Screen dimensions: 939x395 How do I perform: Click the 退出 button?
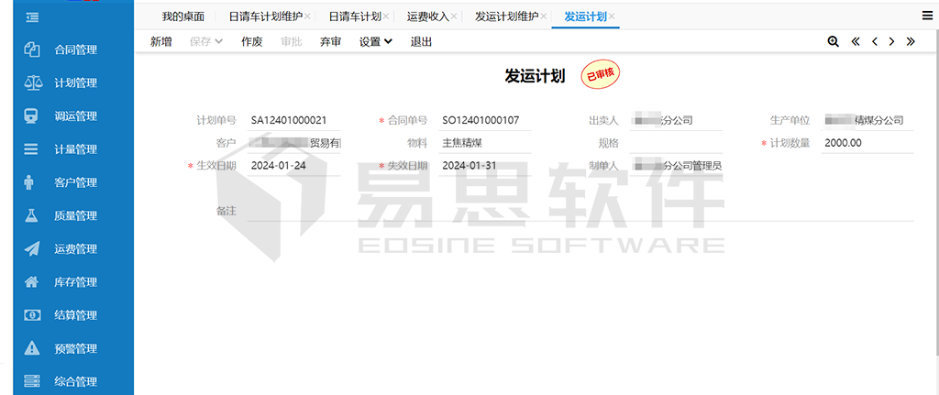coord(421,41)
